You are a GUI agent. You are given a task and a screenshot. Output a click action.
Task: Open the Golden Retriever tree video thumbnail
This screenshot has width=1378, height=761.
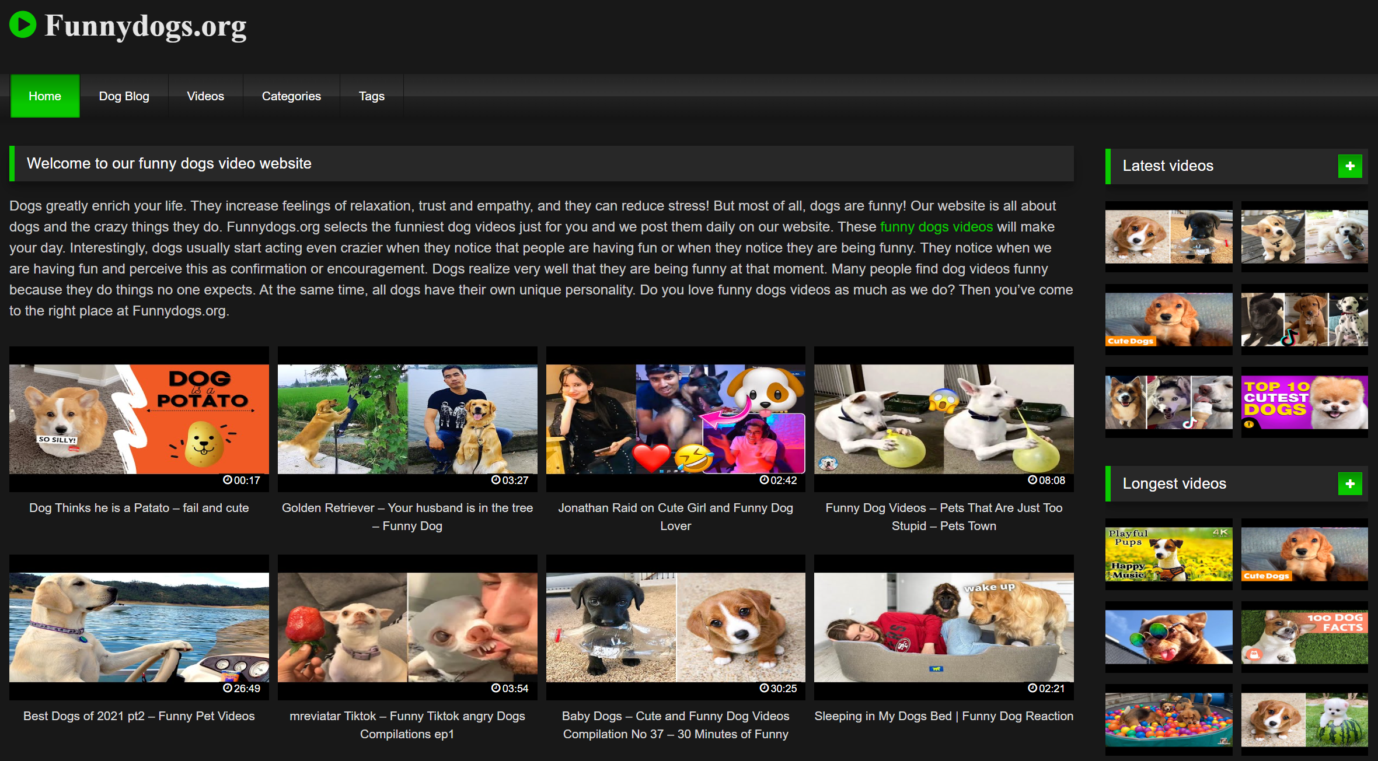(407, 419)
